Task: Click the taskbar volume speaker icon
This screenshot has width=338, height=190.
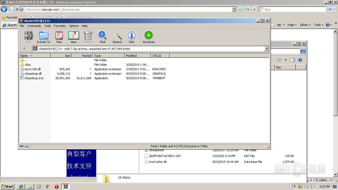Action: (x=307, y=187)
